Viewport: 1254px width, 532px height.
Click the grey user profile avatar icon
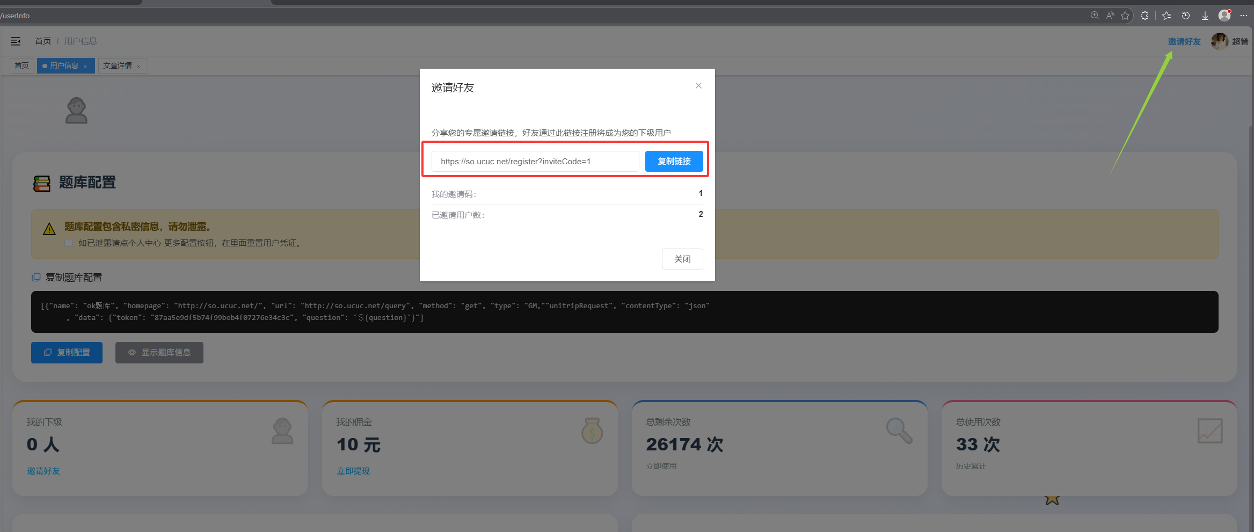[x=76, y=111]
